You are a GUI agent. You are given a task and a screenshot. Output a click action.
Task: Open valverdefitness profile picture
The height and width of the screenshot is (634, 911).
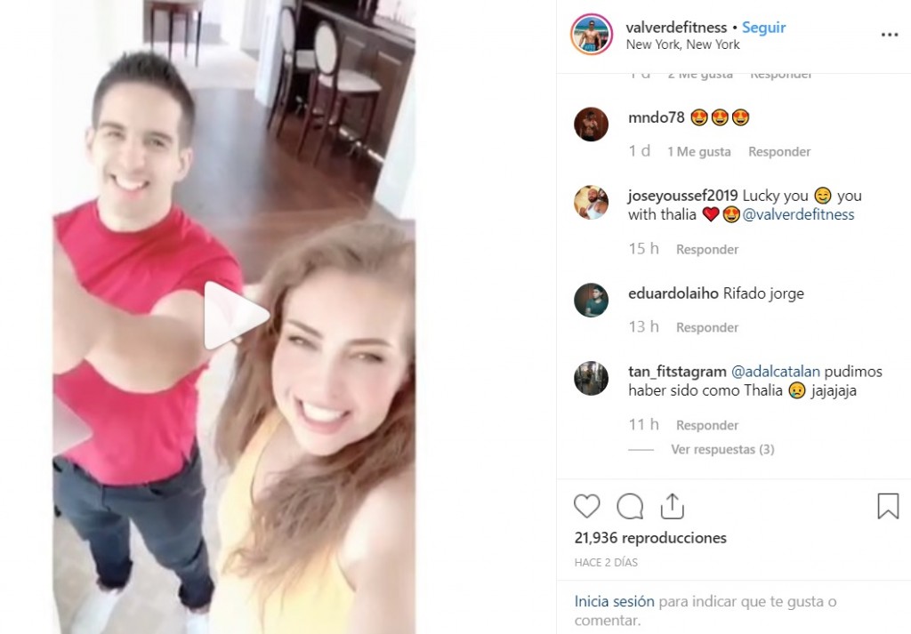(592, 35)
